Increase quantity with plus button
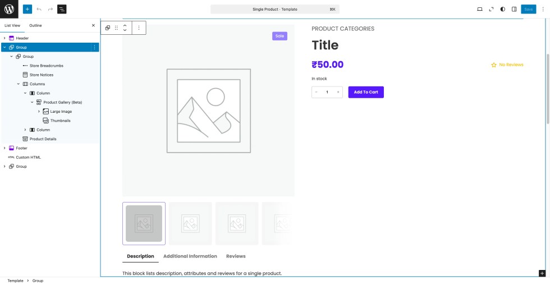This screenshot has height=284, width=550. click(x=338, y=92)
